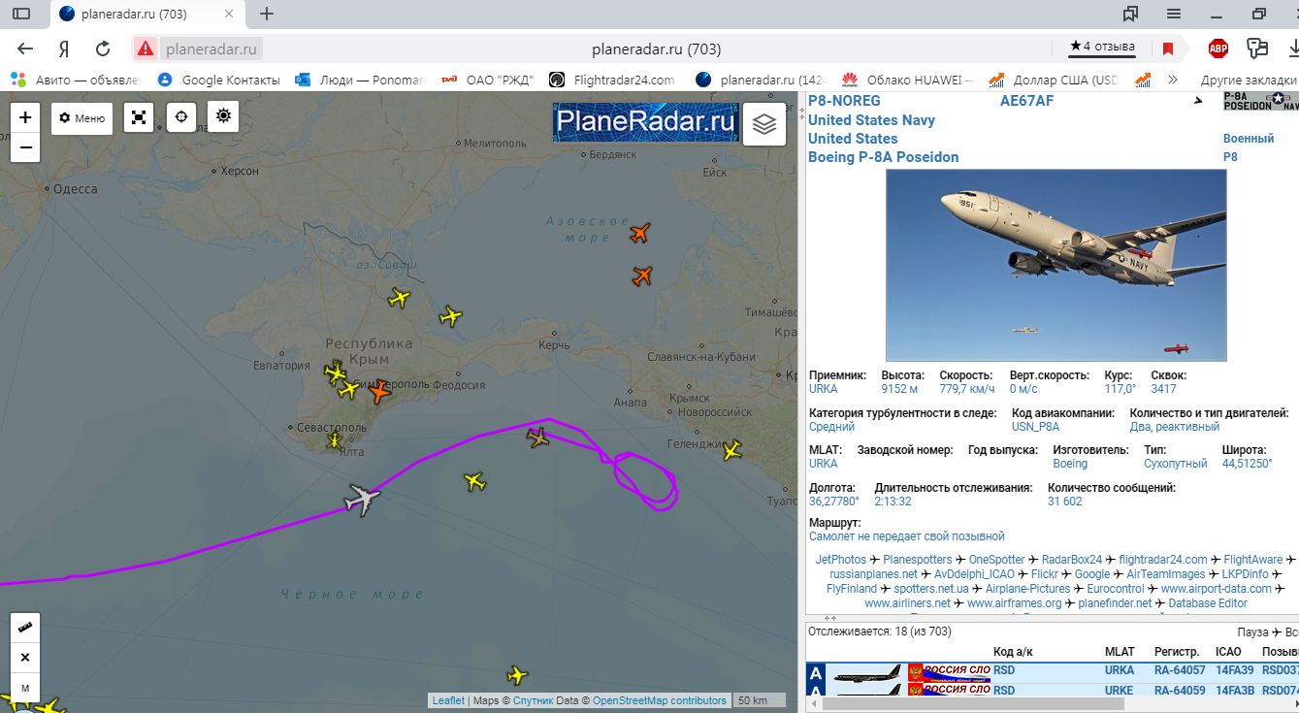Image resolution: width=1299 pixels, height=713 pixels.
Task: Click the yellow plane northwest of Kerch
Action: point(450,315)
